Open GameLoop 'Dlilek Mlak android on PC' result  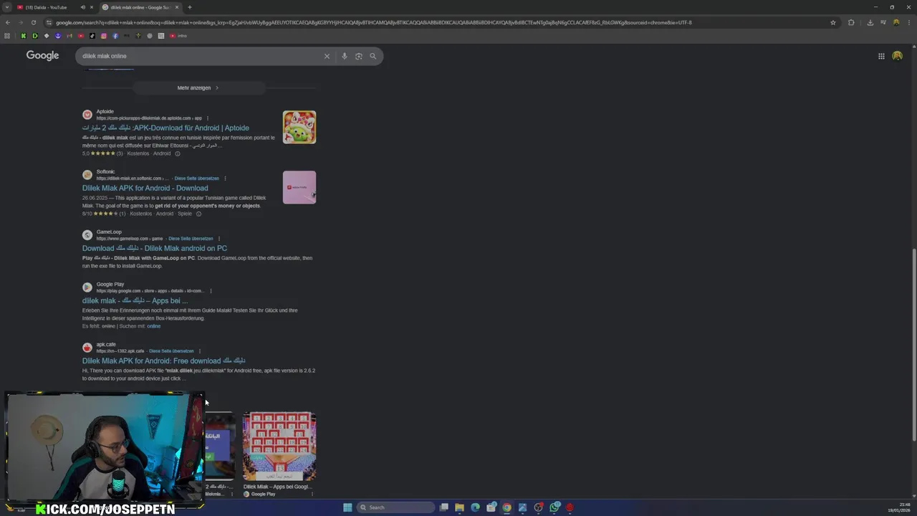point(155,248)
